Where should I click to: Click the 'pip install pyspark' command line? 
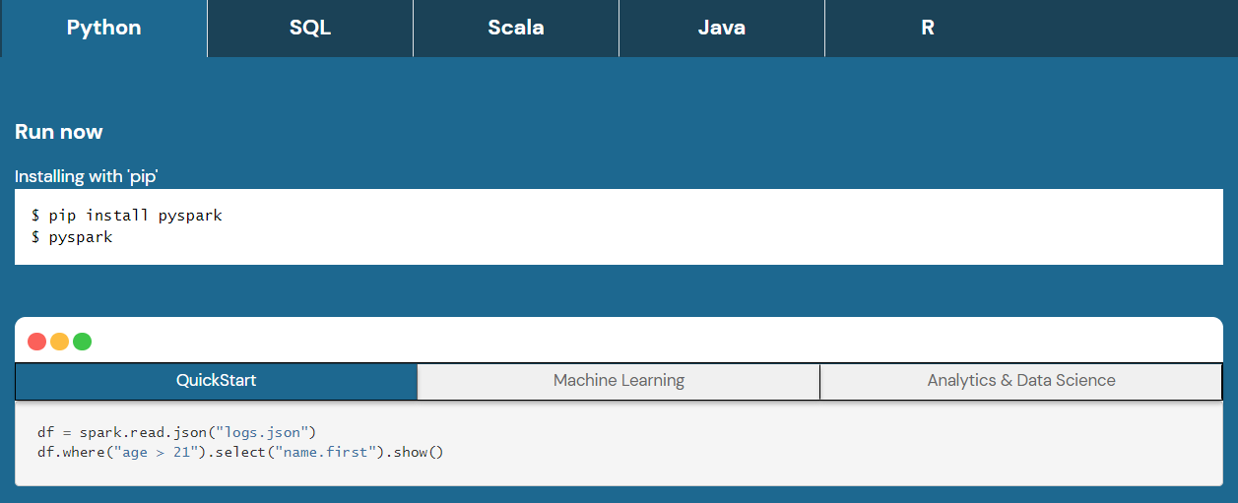(127, 215)
